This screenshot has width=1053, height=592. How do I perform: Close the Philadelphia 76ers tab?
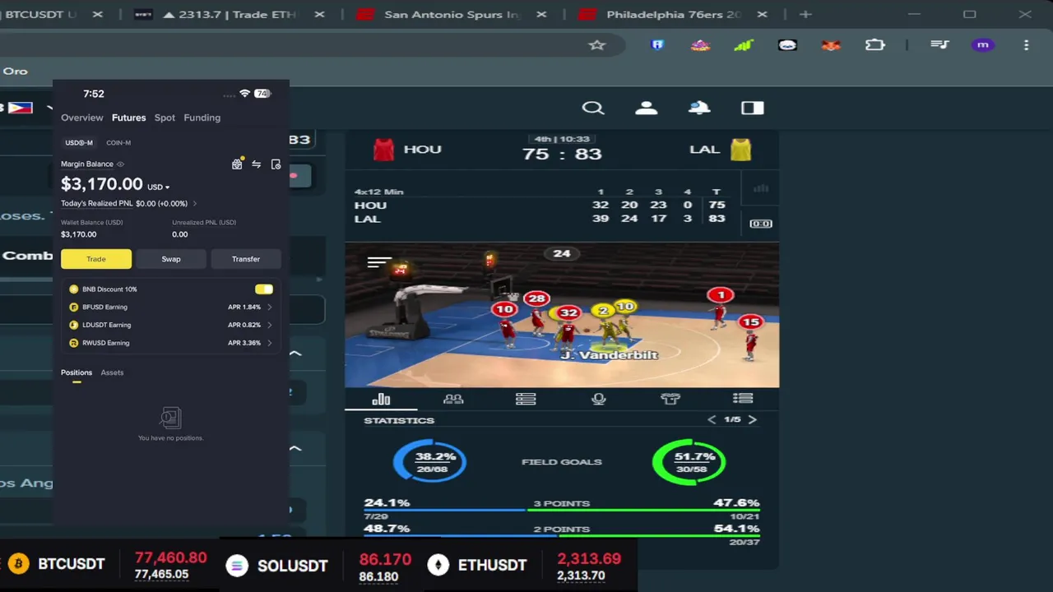762,15
